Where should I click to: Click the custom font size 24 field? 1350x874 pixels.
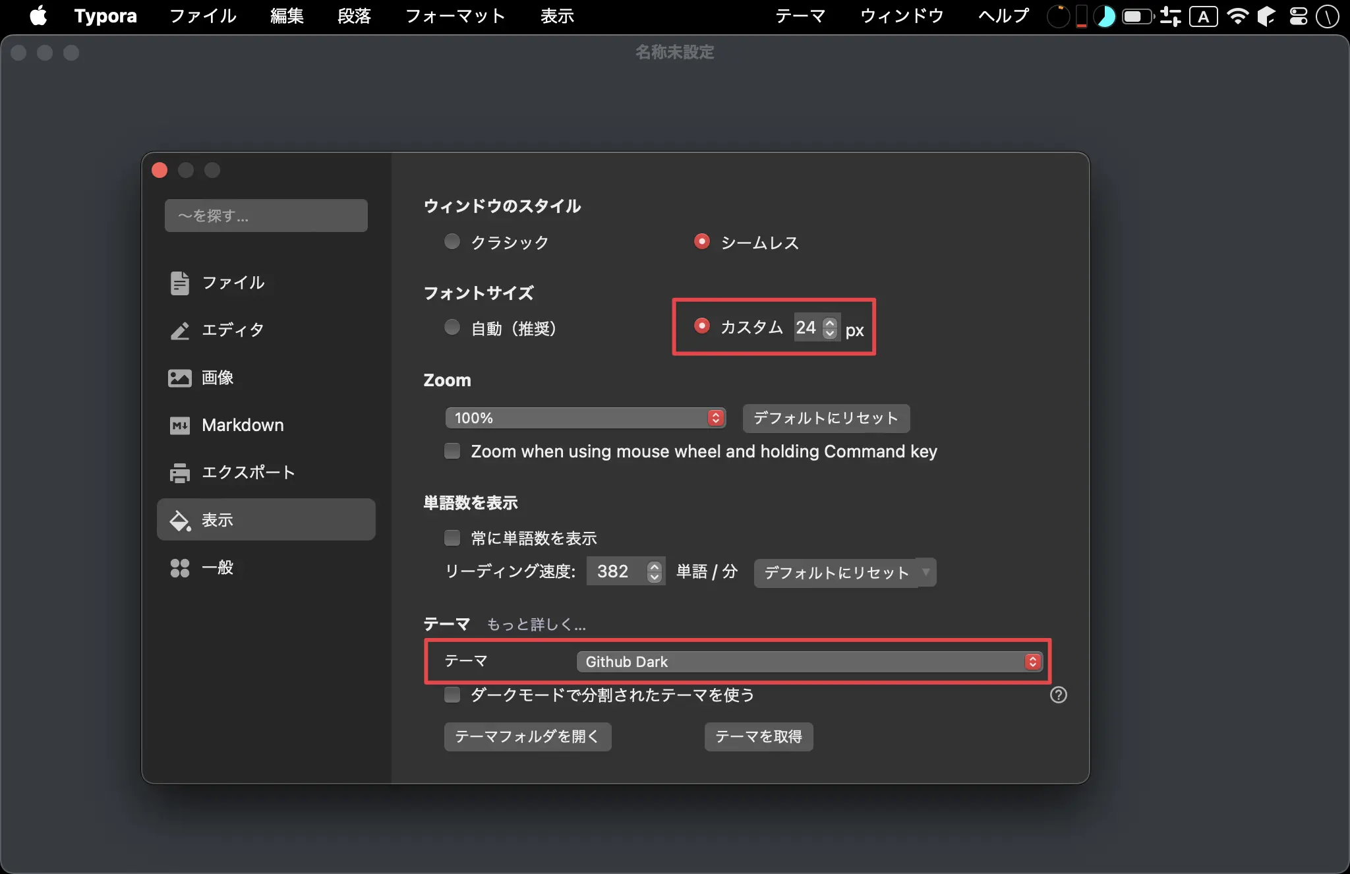pos(808,328)
